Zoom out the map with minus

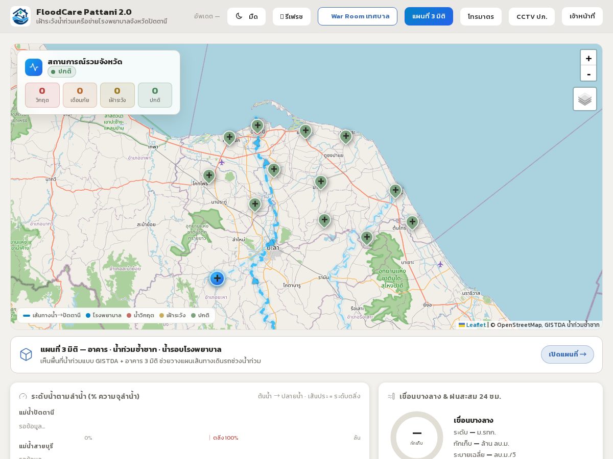(x=588, y=73)
